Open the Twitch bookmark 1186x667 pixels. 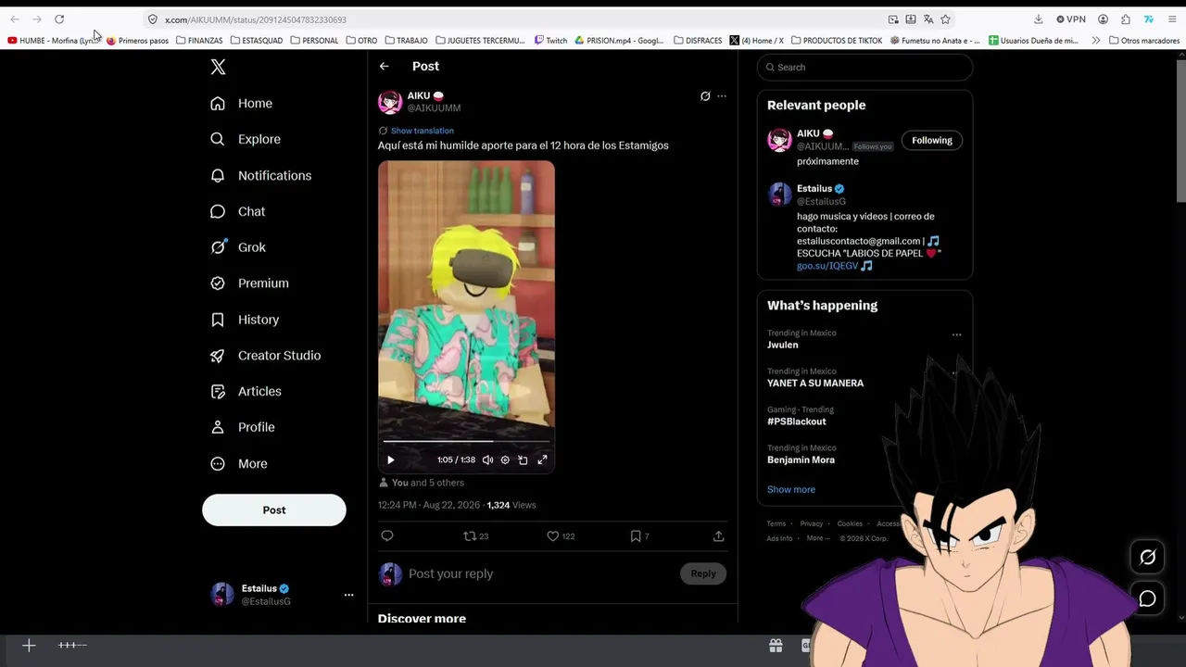click(x=551, y=41)
